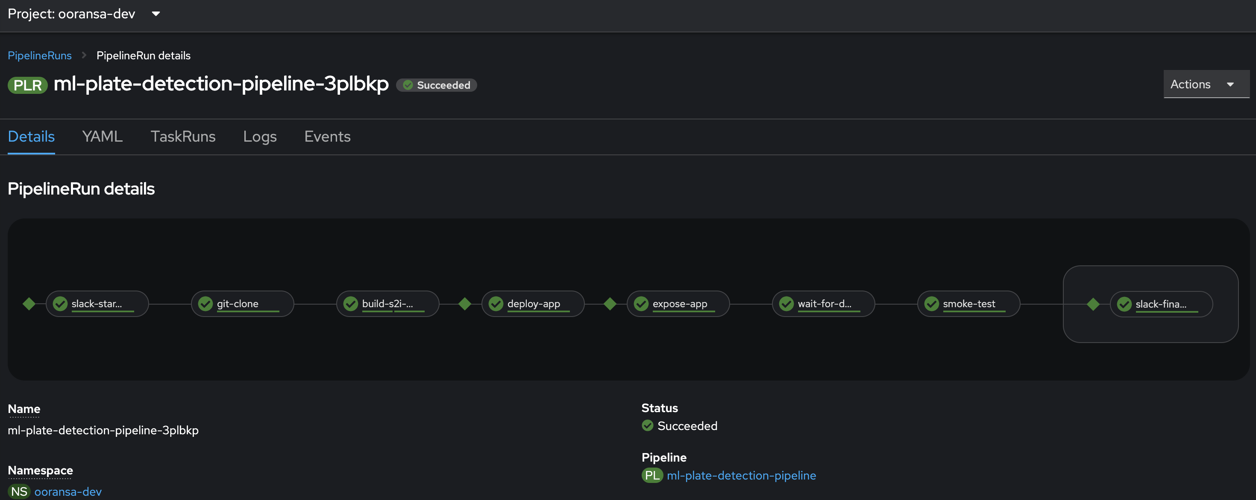Click the PL pipeline badge icon

coord(652,476)
